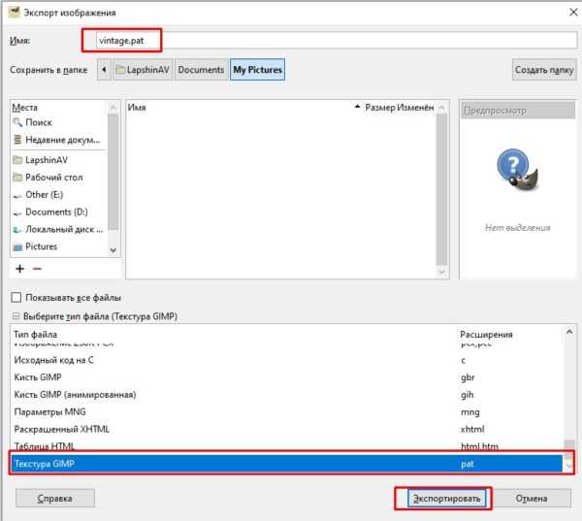The width and height of the screenshot is (582, 521).
Task: Select Текстура GIMP file type row
Action: coord(286,464)
